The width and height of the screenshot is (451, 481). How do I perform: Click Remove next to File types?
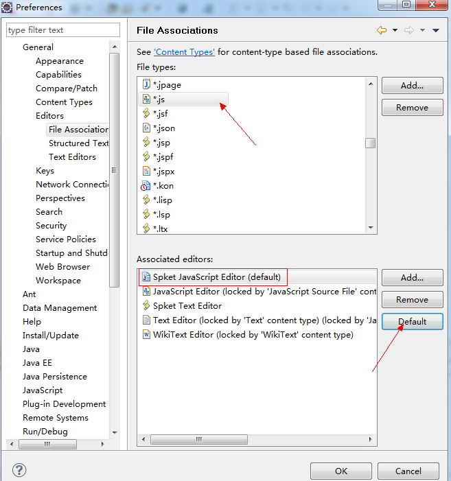point(413,107)
